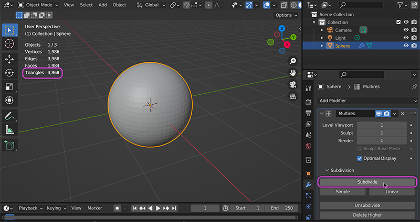Collapse the Subdivision section
420x222 pixels.
pyautogui.click(x=328, y=170)
